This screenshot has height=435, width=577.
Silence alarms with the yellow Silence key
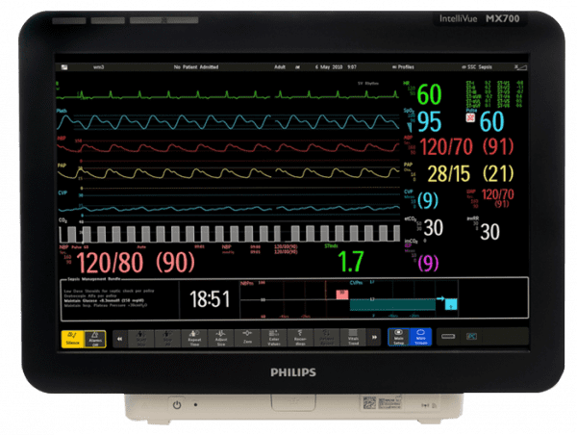pyautogui.click(x=72, y=339)
